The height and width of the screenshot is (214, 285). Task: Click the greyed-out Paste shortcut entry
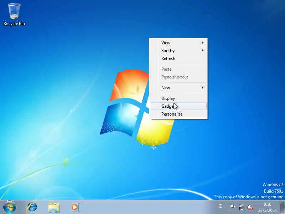pyautogui.click(x=178, y=77)
